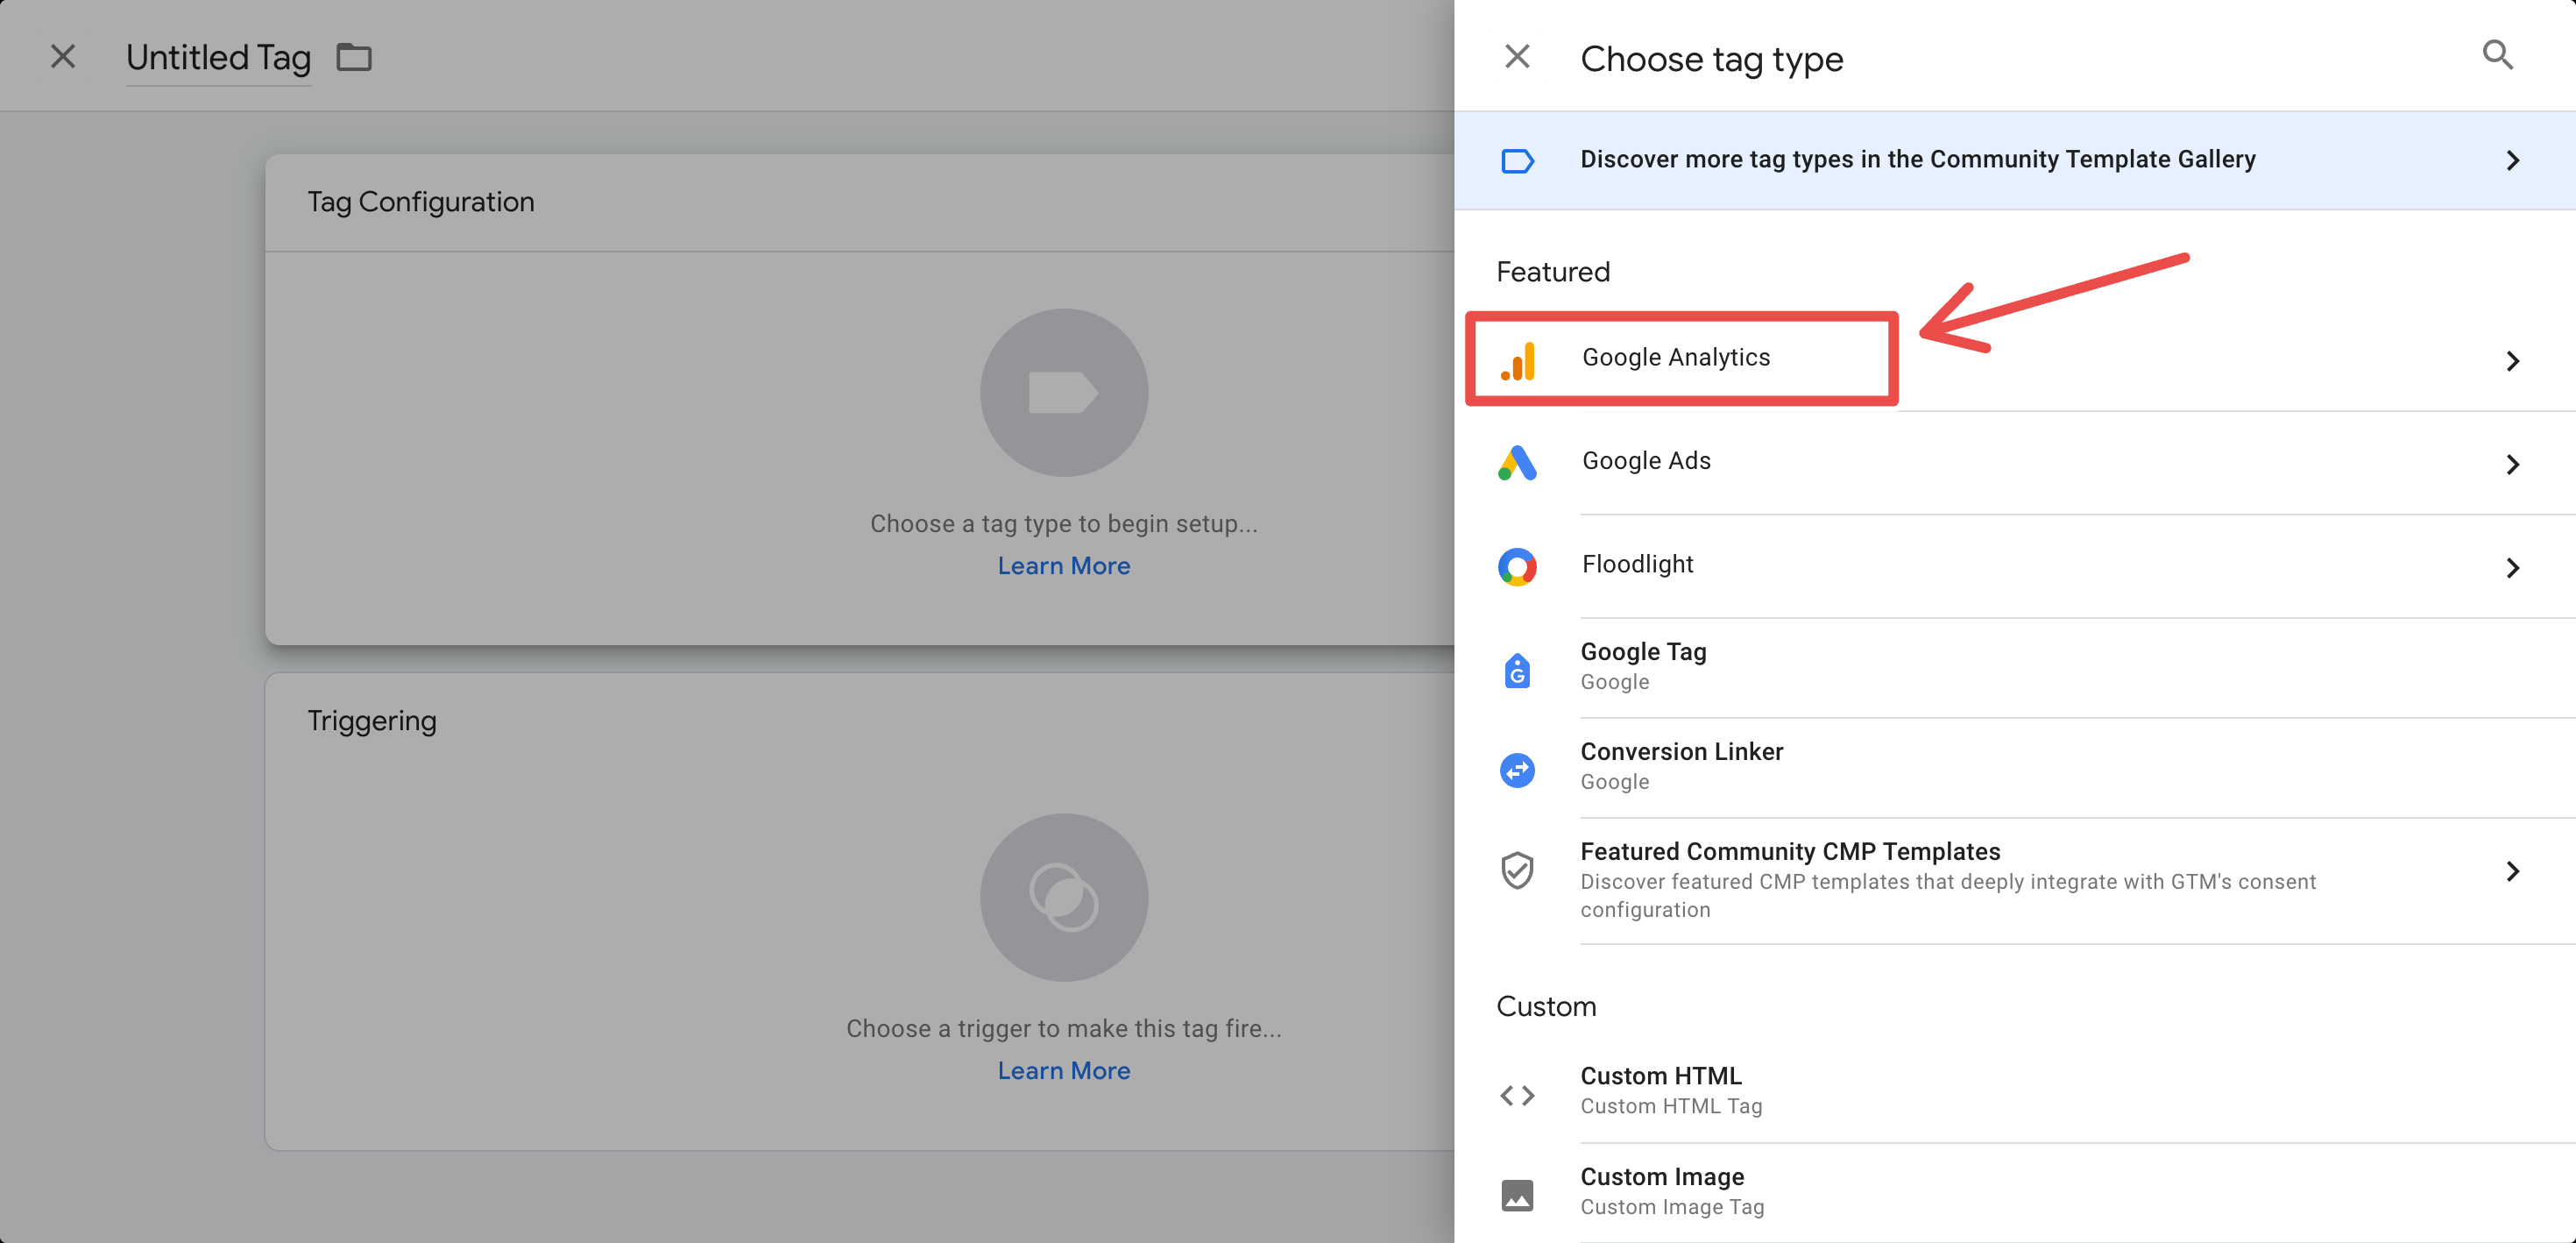Click 'Choose a tag type to begin setup...' text

(x=1064, y=524)
